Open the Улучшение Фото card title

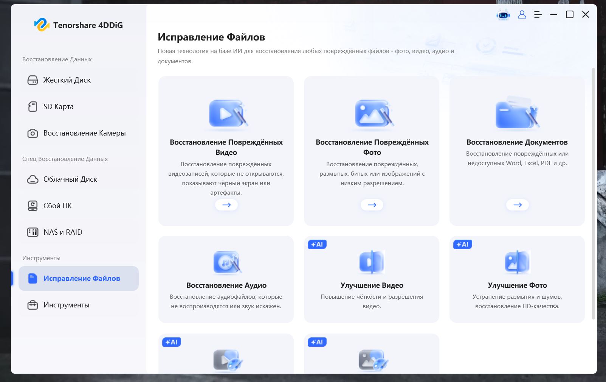pyautogui.click(x=518, y=285)
